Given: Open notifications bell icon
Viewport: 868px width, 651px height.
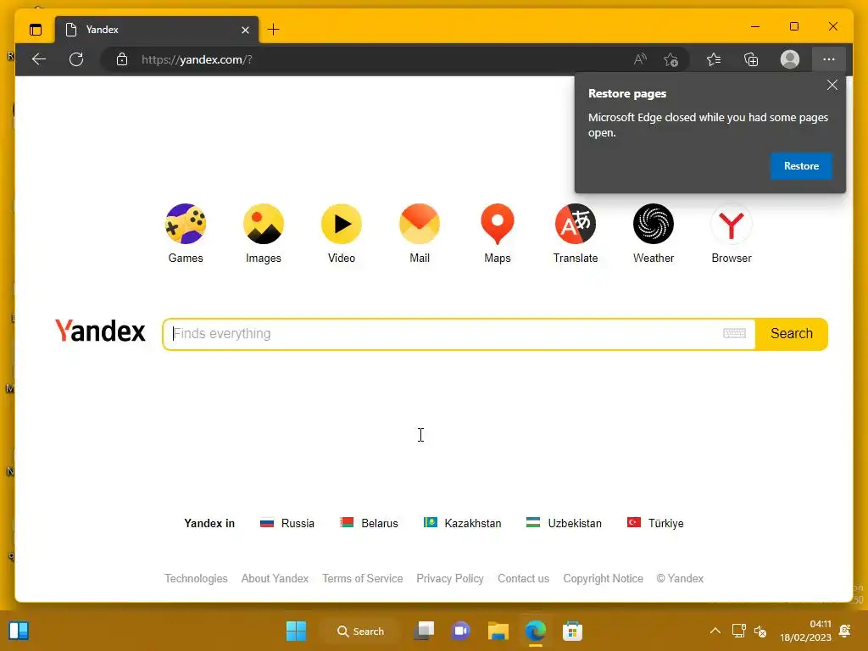Looking at the screenshot, I should click(x=845, y=631).
